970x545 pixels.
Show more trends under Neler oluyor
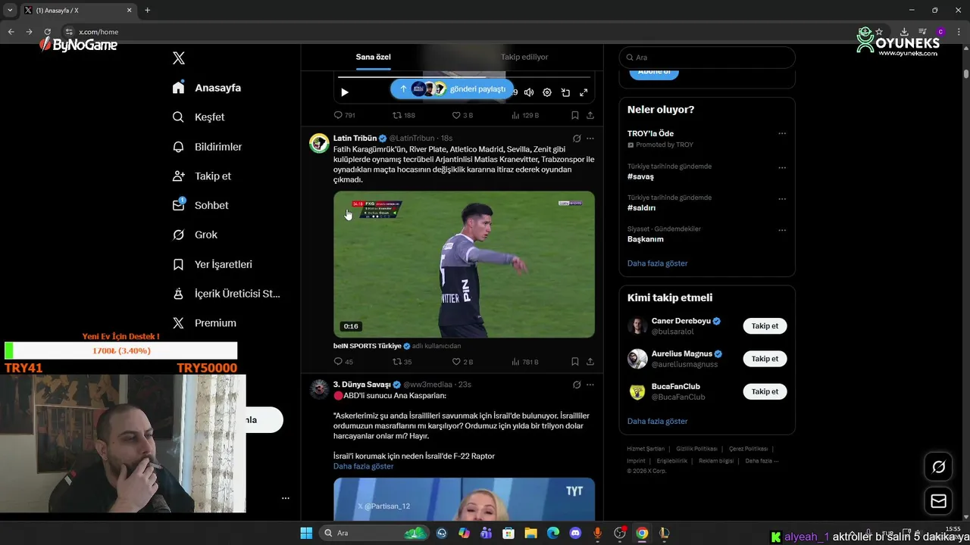(657, 263)
